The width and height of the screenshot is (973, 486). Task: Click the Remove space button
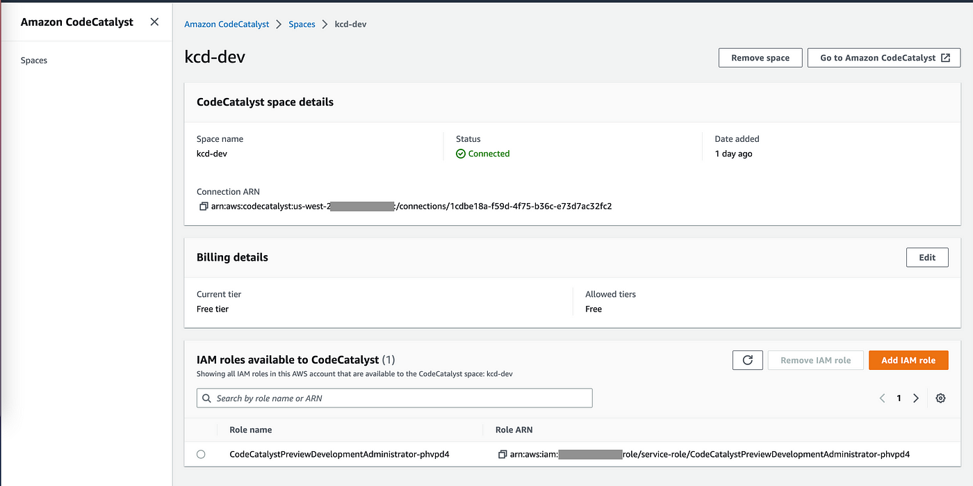click(x=760, y=58)
